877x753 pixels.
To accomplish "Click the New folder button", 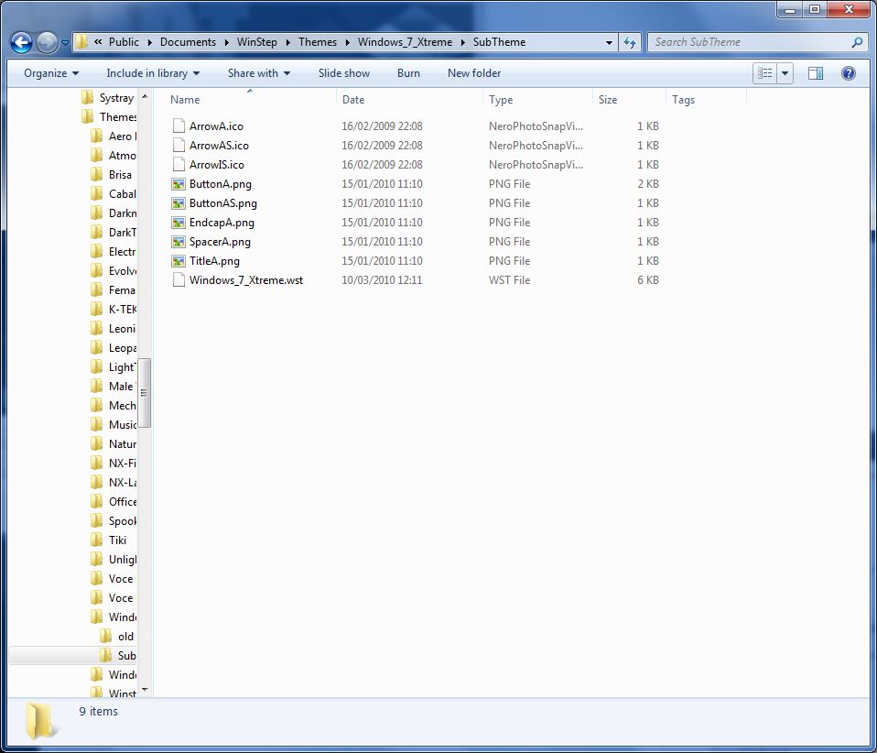I will click(x=474, y=73).
